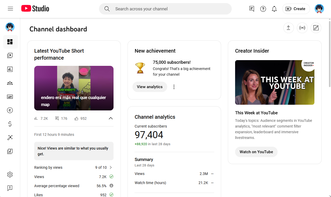Open the Community sidebar icon
This screenshot has width=331, height=197.
(x=10, y=83)
